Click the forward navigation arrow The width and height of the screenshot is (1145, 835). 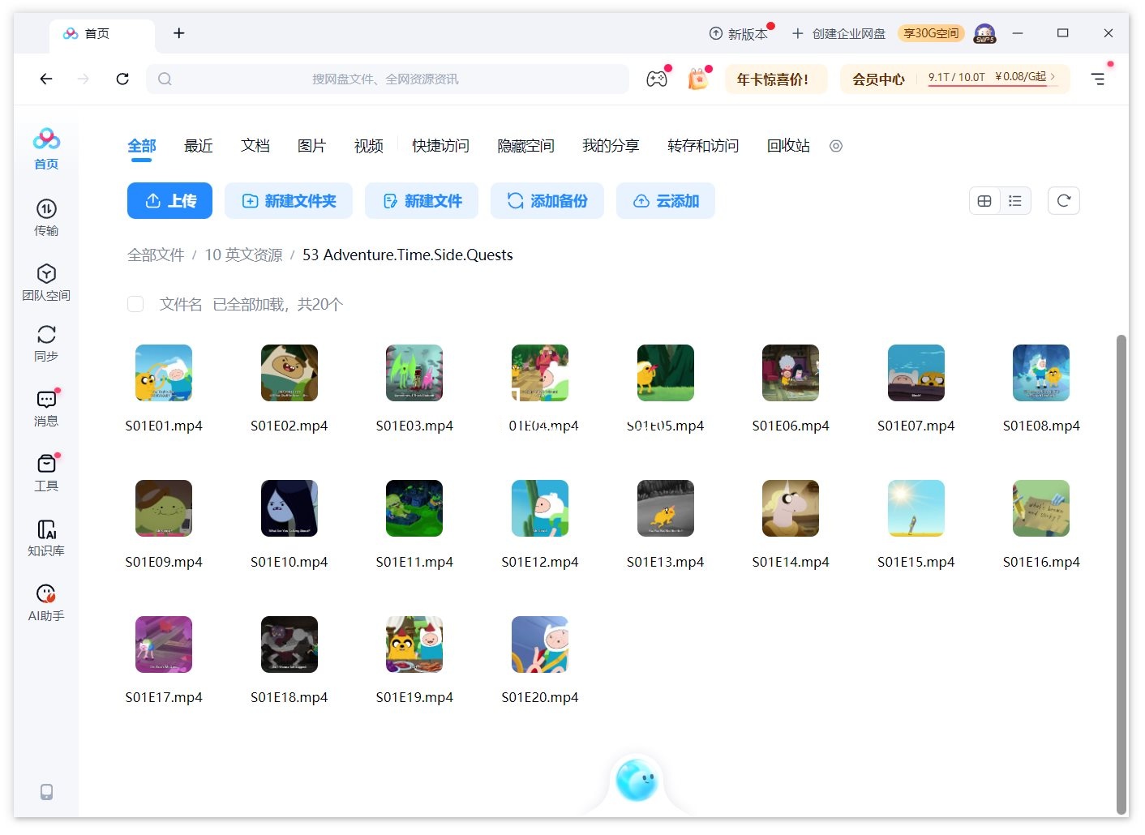click(x=84, y=79)
